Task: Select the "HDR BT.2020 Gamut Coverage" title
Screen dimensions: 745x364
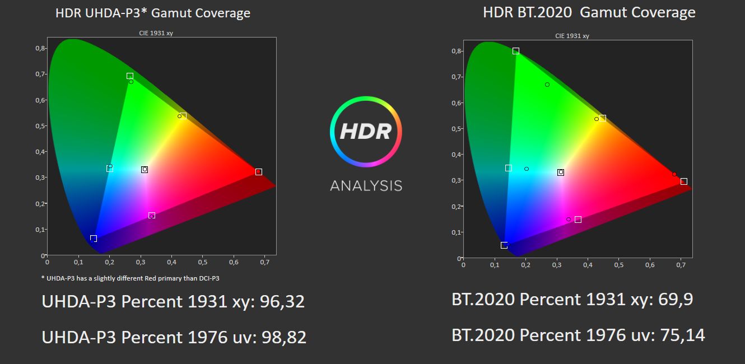Action: 589,12
